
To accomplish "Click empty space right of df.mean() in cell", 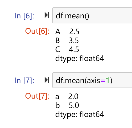I will [x=110, y=16].
